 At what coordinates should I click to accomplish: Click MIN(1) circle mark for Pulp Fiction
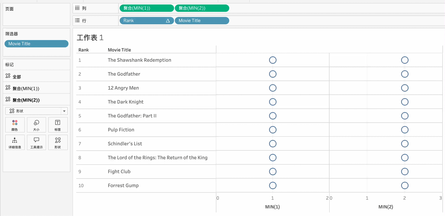tap(273, 130)
